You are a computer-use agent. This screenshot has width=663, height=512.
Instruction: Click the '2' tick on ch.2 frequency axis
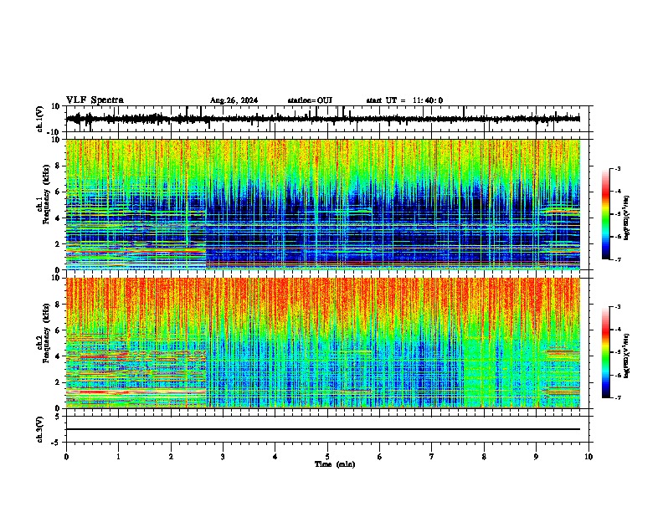pyautogui.click(x=59, y=381)
